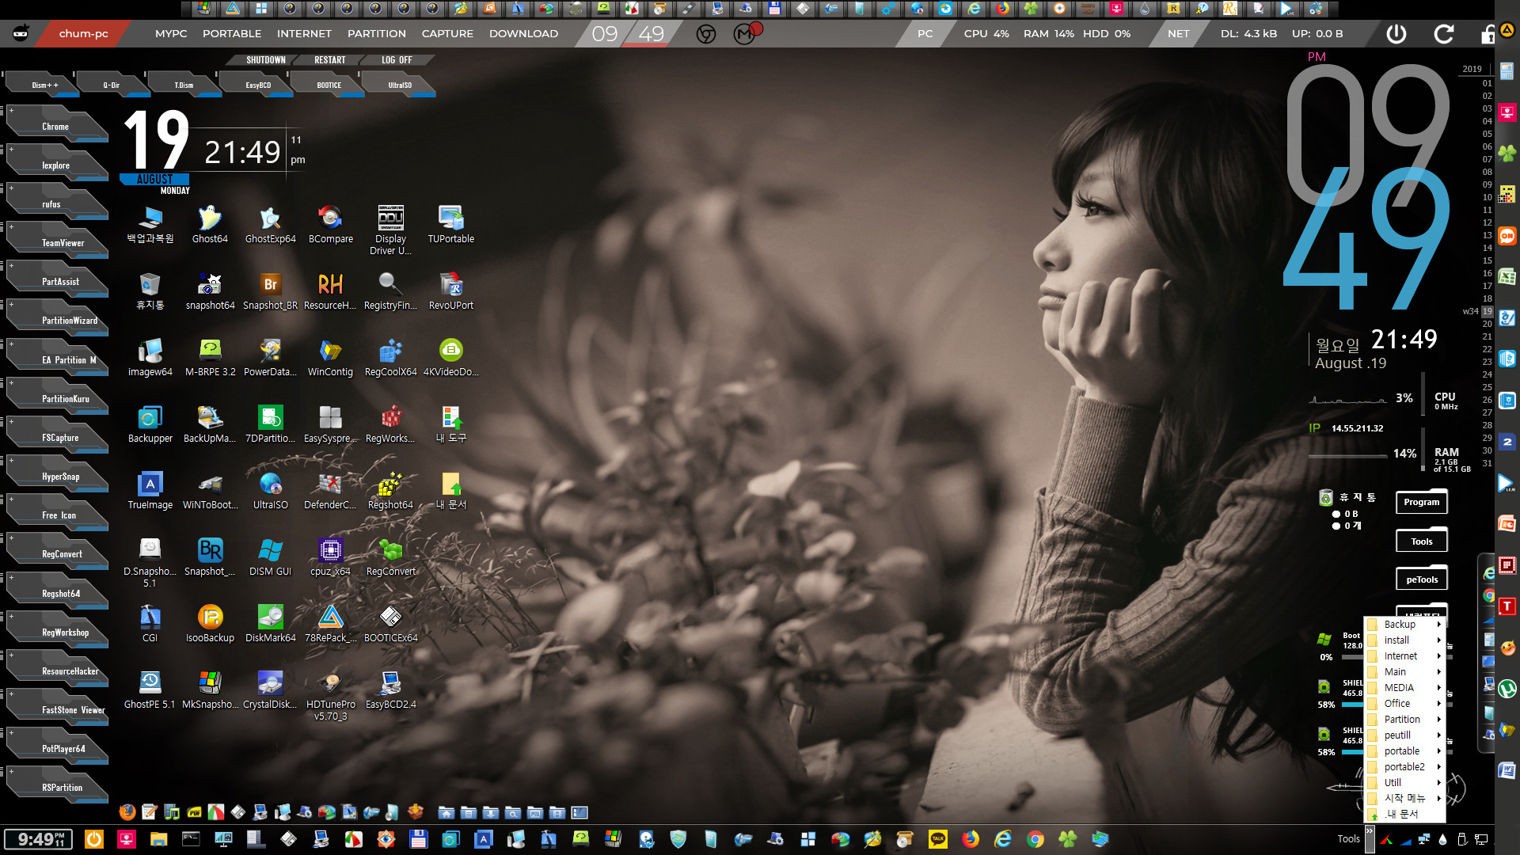This screenshot has width=1520, height=855.
Task: Open the imagew64 desktop icon
Action: click(x=150, y=358)
